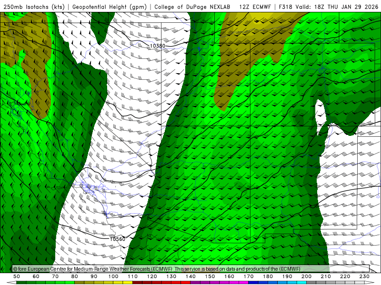Click the '130' legend value
This screenshot has height=285, width=381.
[x=171, y=276]
